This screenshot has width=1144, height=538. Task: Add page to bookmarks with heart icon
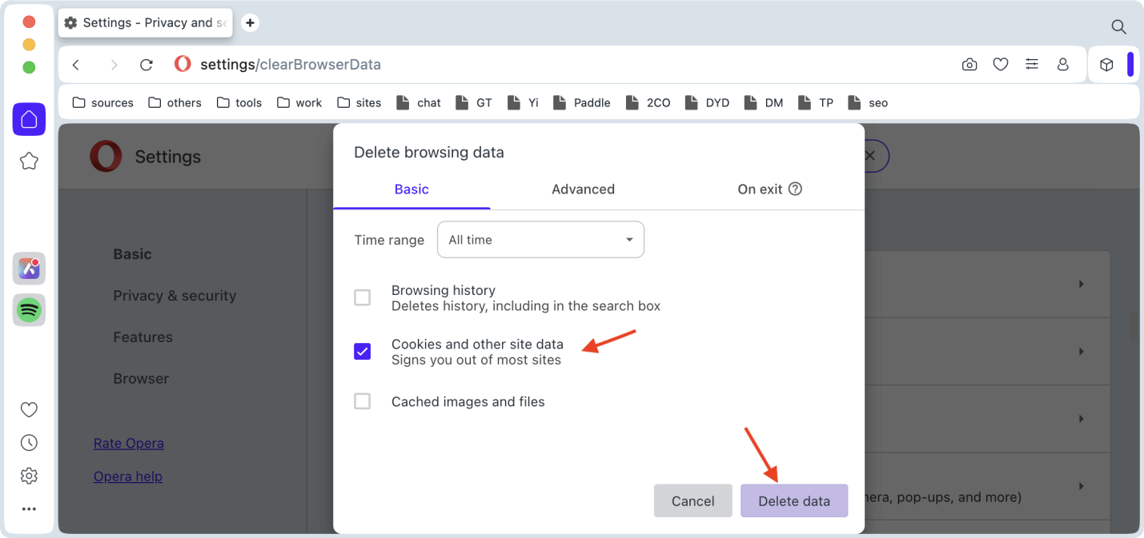[1000, 65]
